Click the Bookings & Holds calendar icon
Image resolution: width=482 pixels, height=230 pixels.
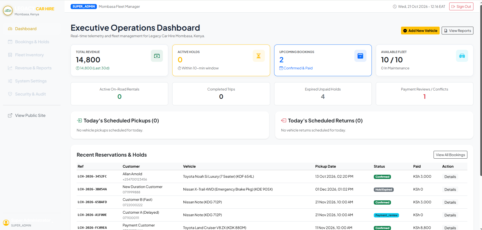point(10,42)
